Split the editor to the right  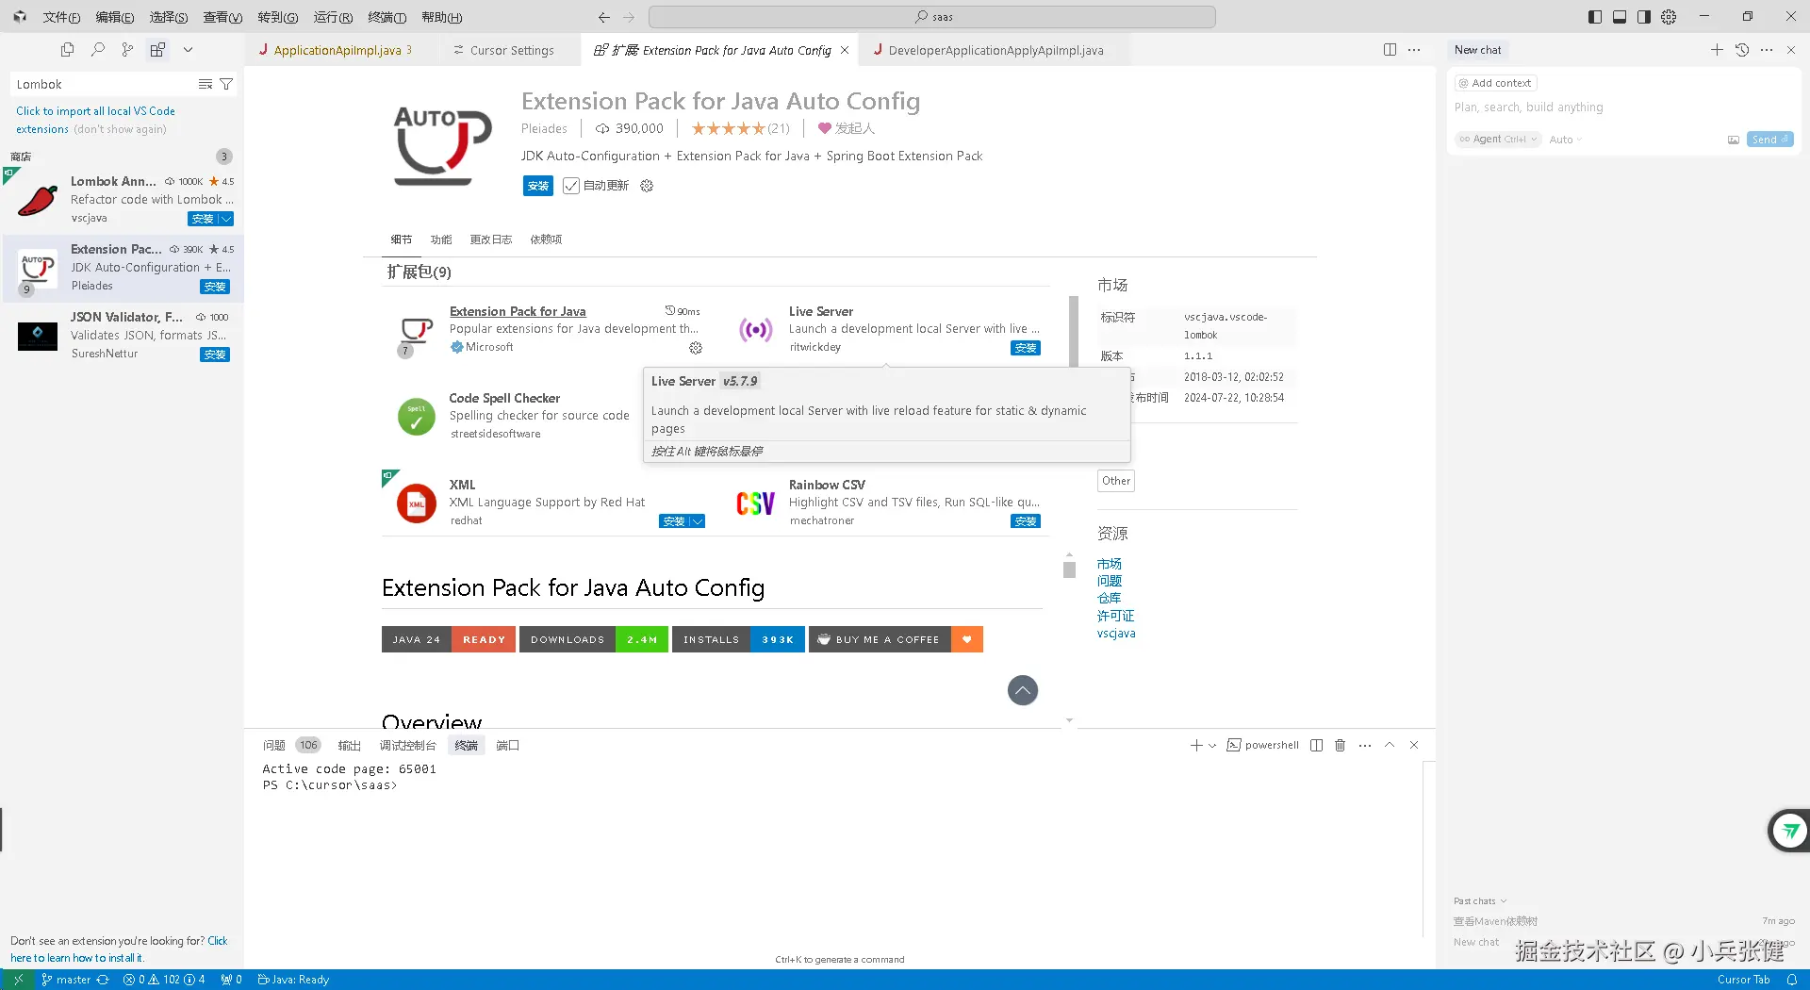pos(1390,50)
